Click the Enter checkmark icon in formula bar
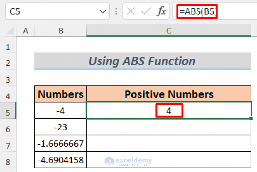Screen dimensions: 257x172 (146, 11)
